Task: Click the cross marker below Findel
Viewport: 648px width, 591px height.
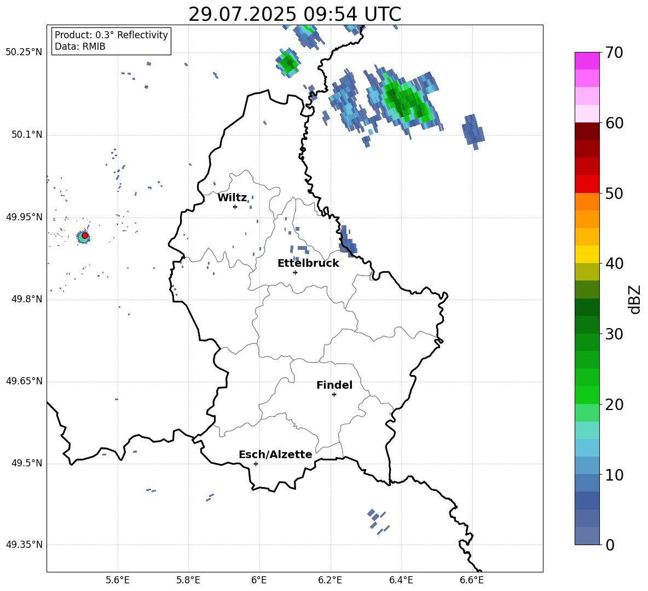Action: coord(334,395)
